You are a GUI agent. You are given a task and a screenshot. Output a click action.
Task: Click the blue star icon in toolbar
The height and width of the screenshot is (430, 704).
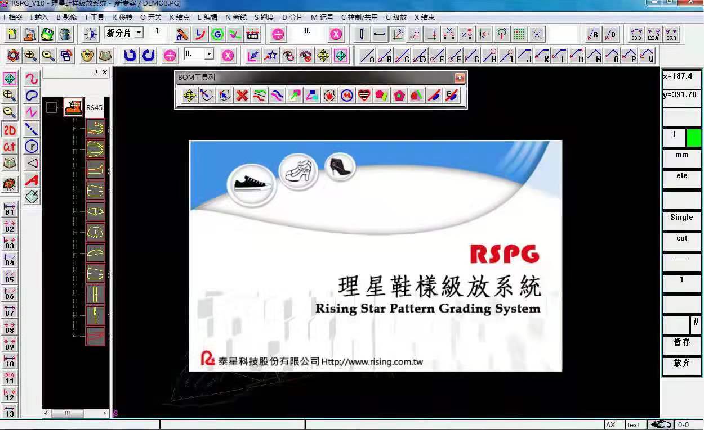pos(271,56)
